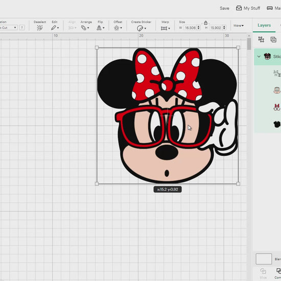Select the black silhouette sublayer
This screenshot has height=281, width=281.
coord(277,124)
